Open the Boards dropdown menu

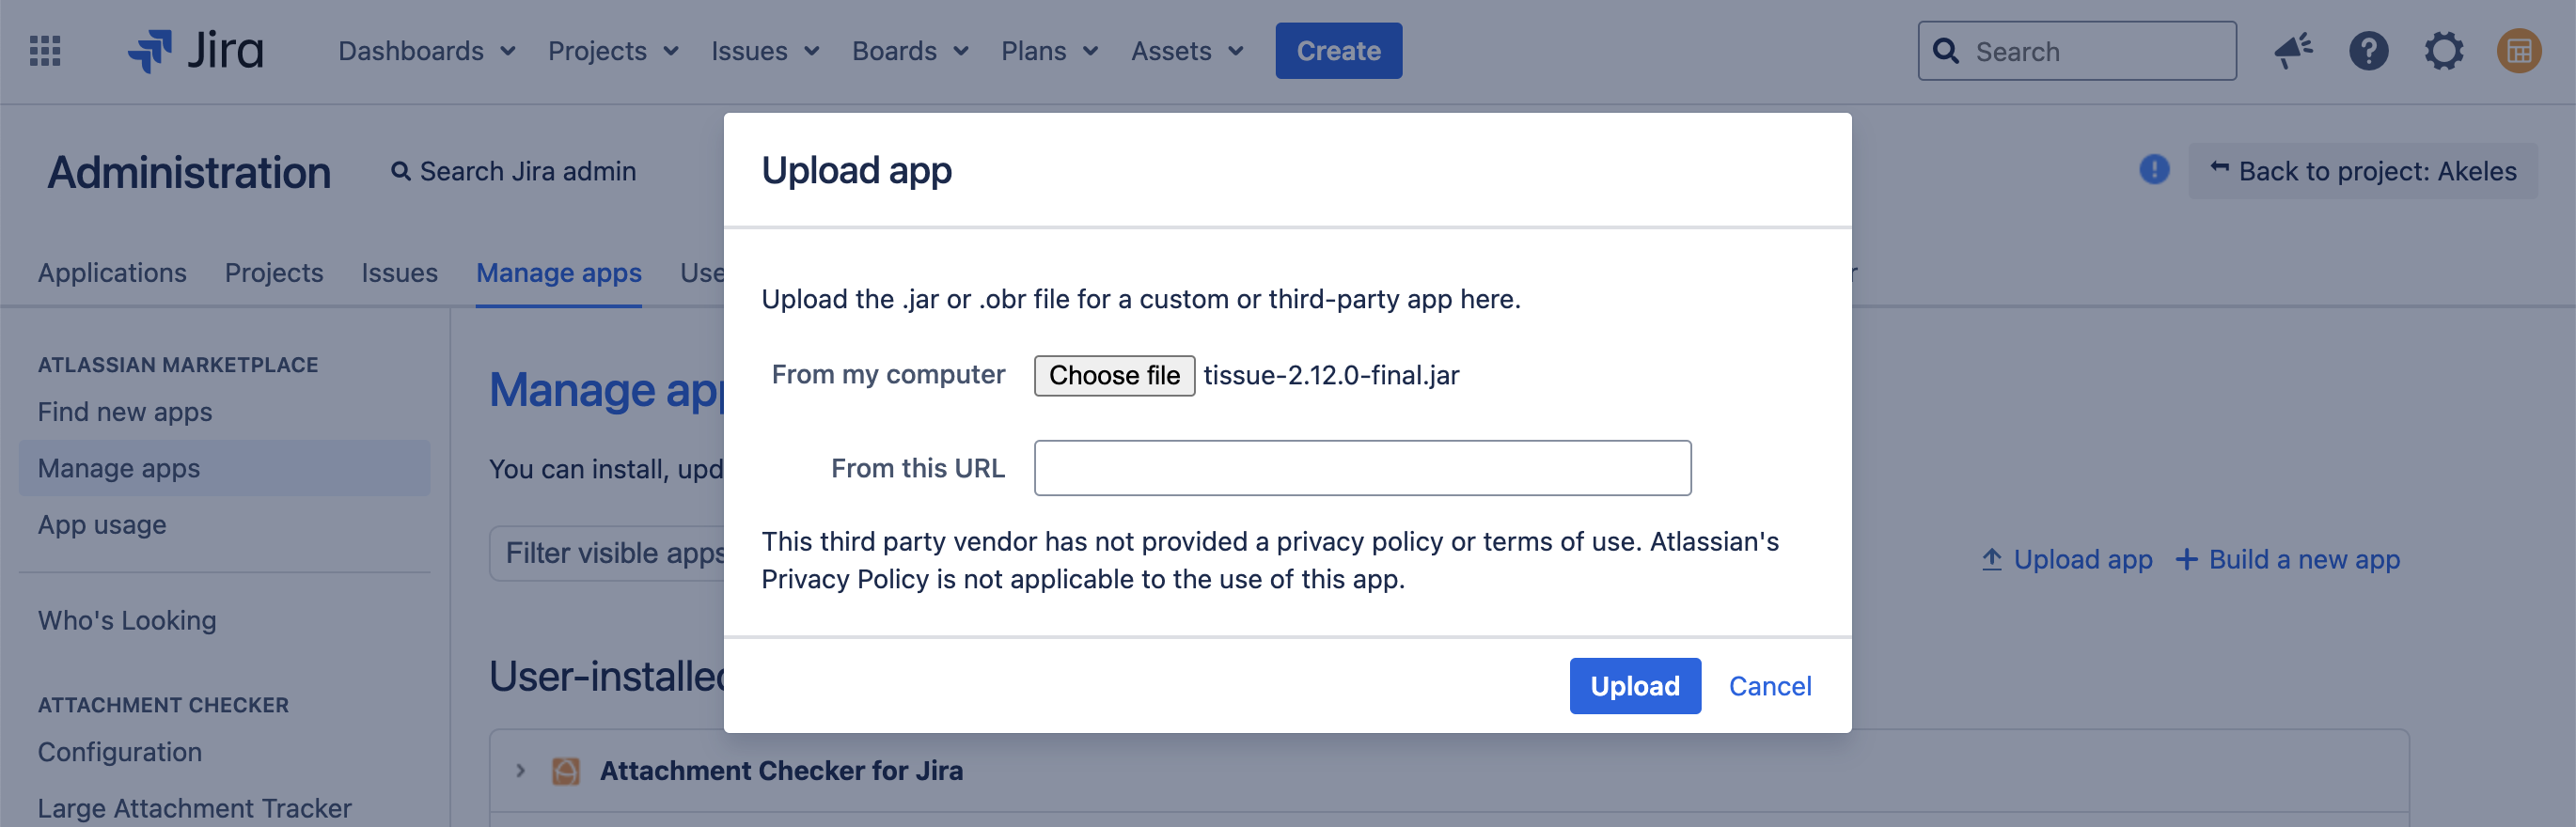pos(910,51)
